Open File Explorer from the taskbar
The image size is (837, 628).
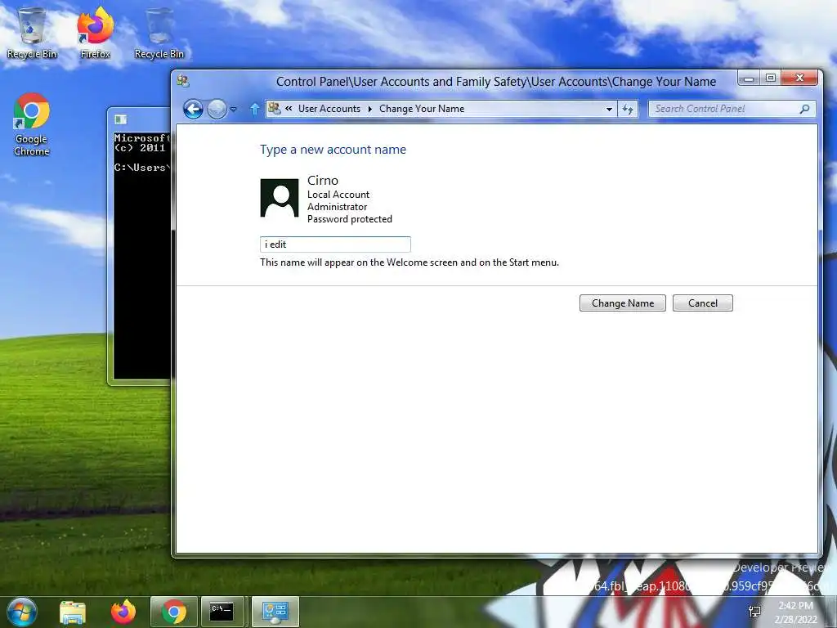point(73,612)
